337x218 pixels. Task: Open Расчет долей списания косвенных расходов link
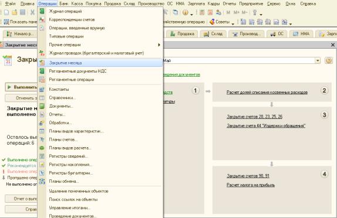[267, 92]
